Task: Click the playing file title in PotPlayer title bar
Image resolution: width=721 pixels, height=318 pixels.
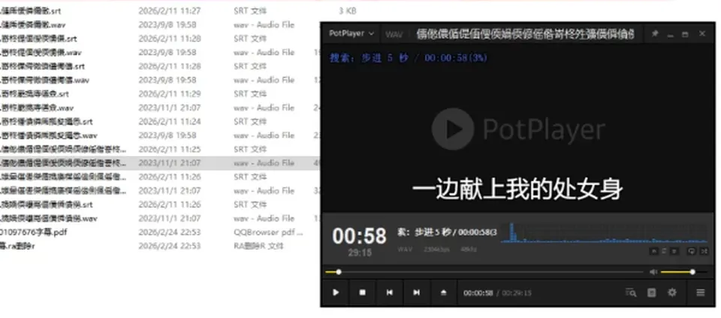Action: (x=525, y=34)
